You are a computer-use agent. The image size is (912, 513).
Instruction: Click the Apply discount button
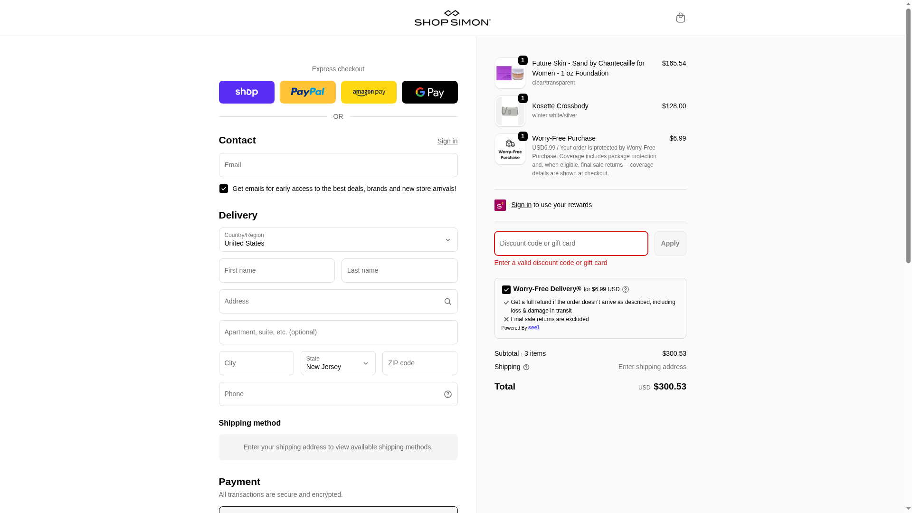[x=670, y=243]
